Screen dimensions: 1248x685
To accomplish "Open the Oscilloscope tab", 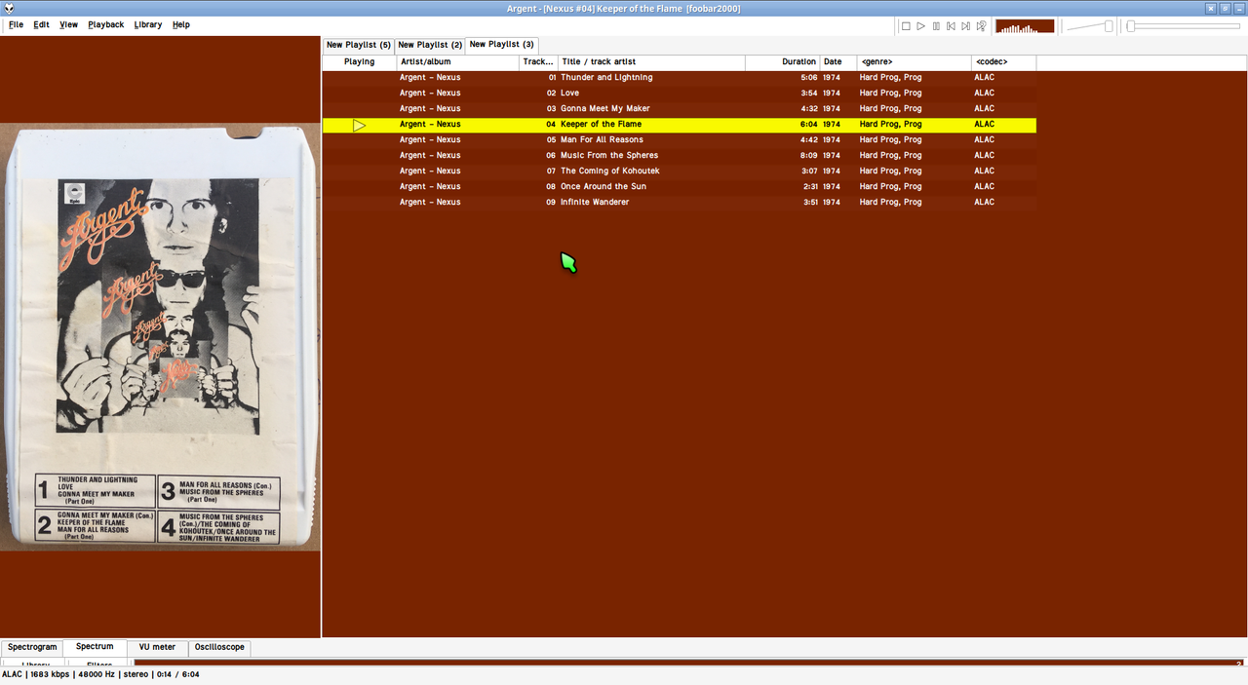I will [219, 647].
